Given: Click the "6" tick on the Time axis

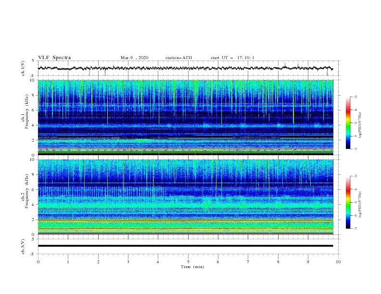Looking at the screenshot, I should tap(218, 262).
